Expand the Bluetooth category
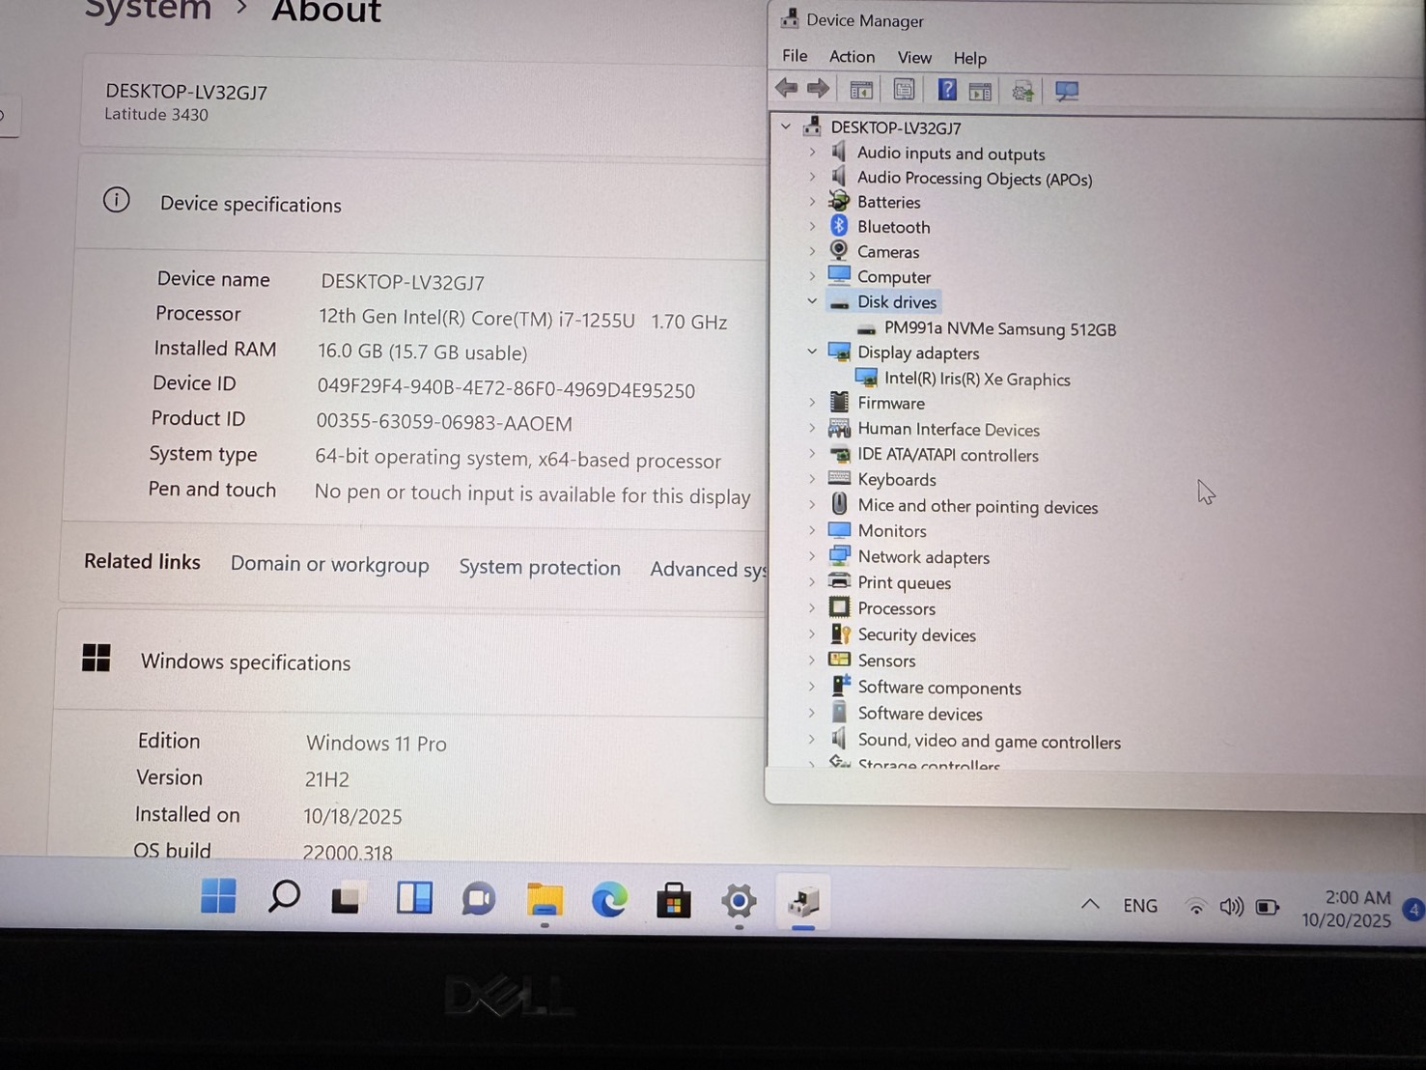 (x=812, y=226)
